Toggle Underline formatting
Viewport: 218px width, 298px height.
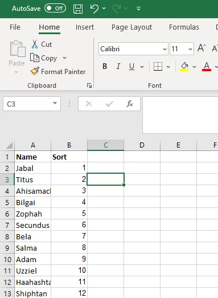pyautogui.click(x=131, y=66)
